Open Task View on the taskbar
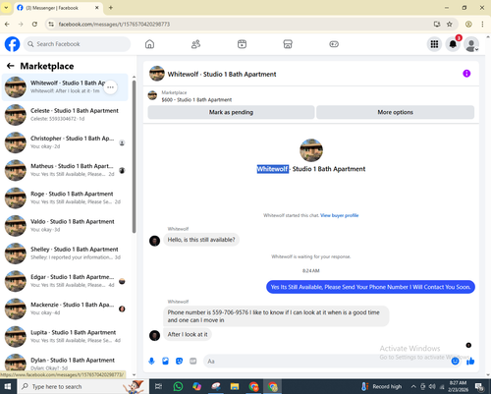 click(158, 386)
